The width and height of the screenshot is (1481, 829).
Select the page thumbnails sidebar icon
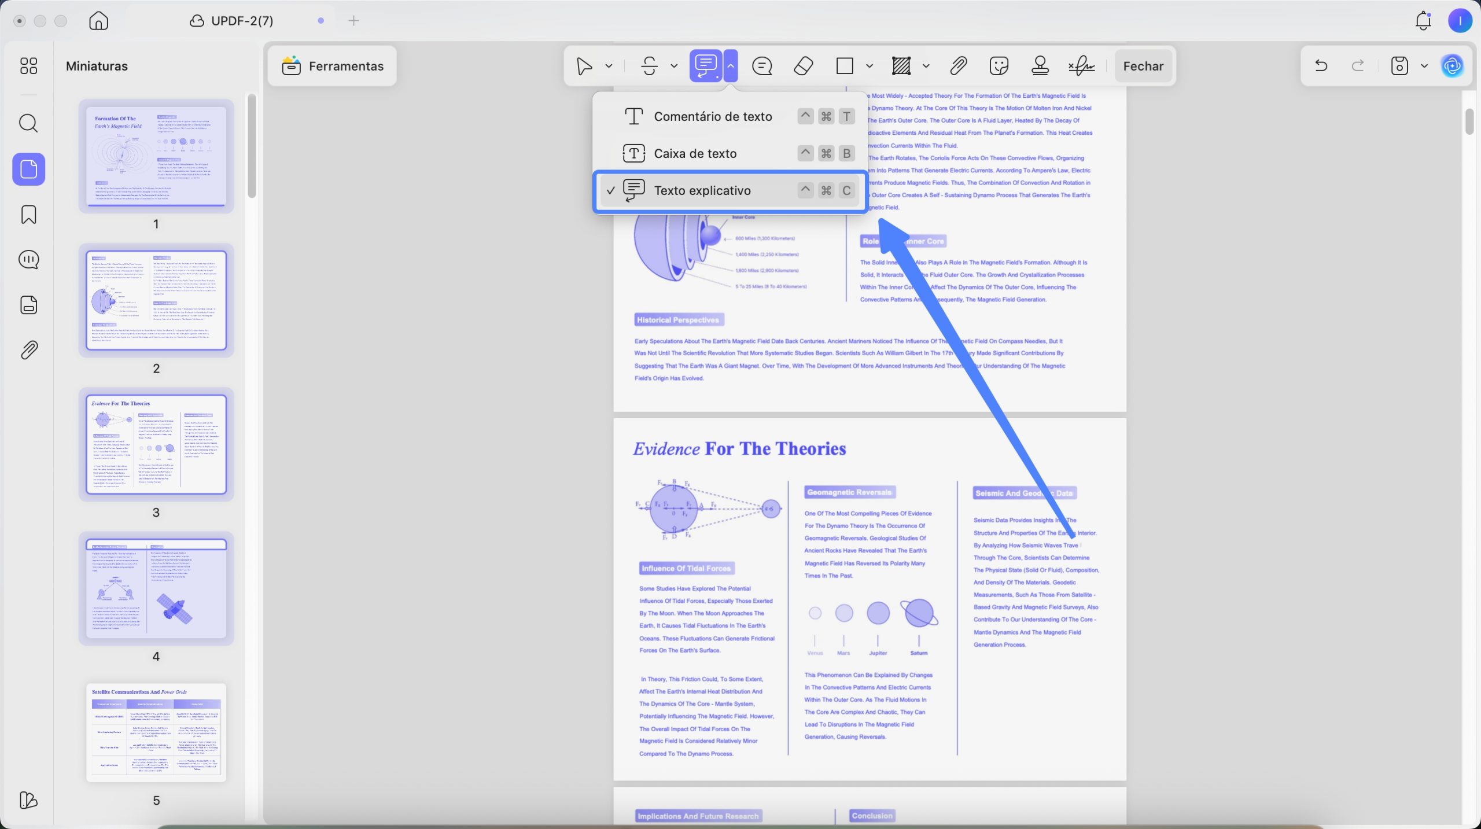28,169
